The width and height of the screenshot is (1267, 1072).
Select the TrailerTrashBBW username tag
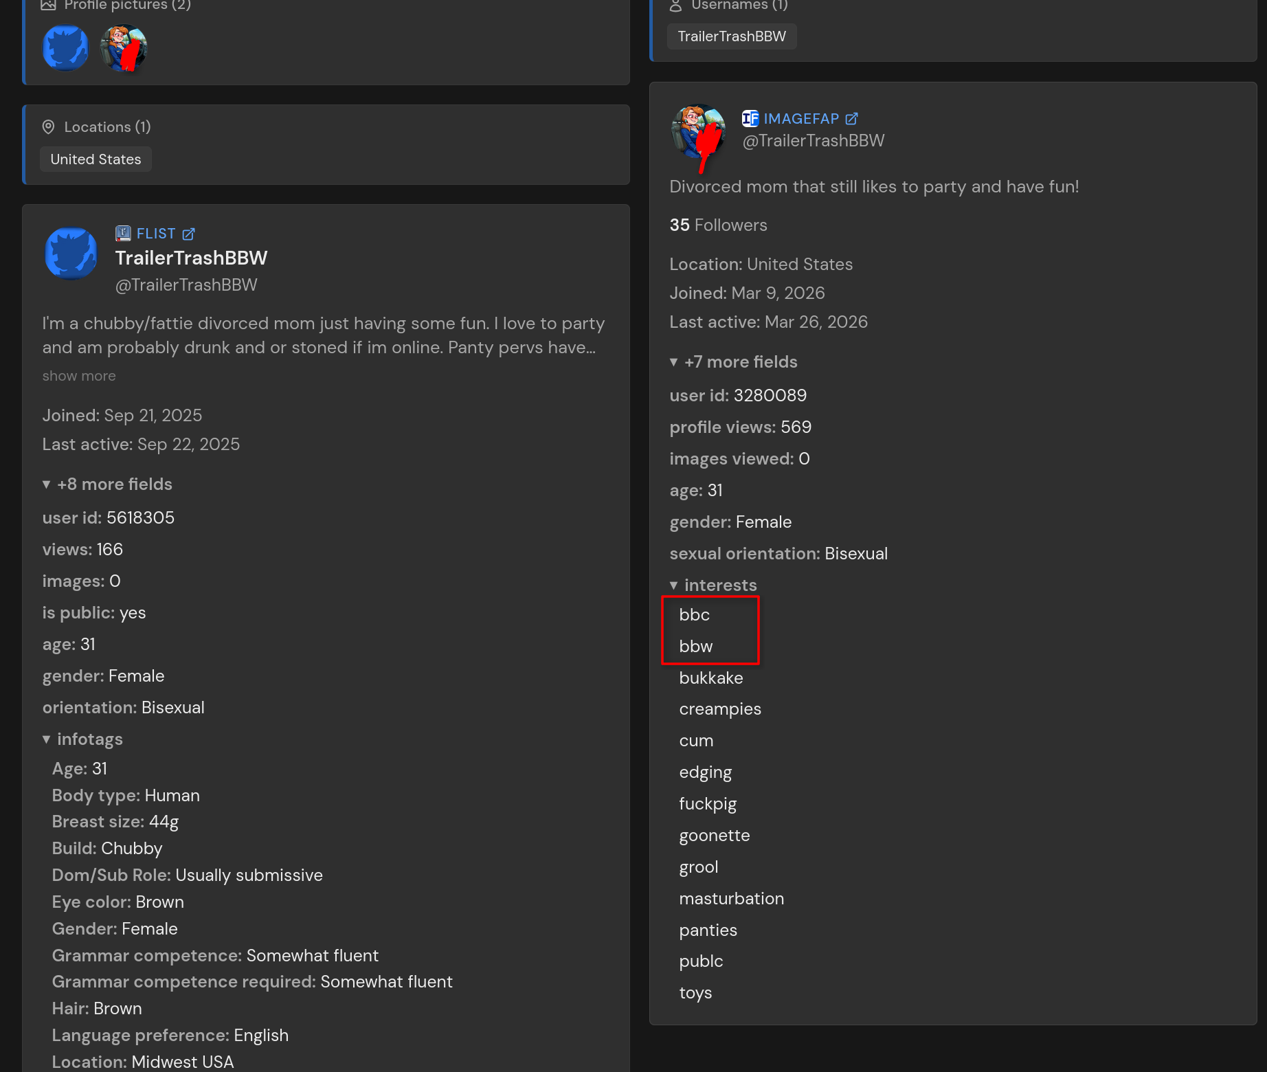732,36
